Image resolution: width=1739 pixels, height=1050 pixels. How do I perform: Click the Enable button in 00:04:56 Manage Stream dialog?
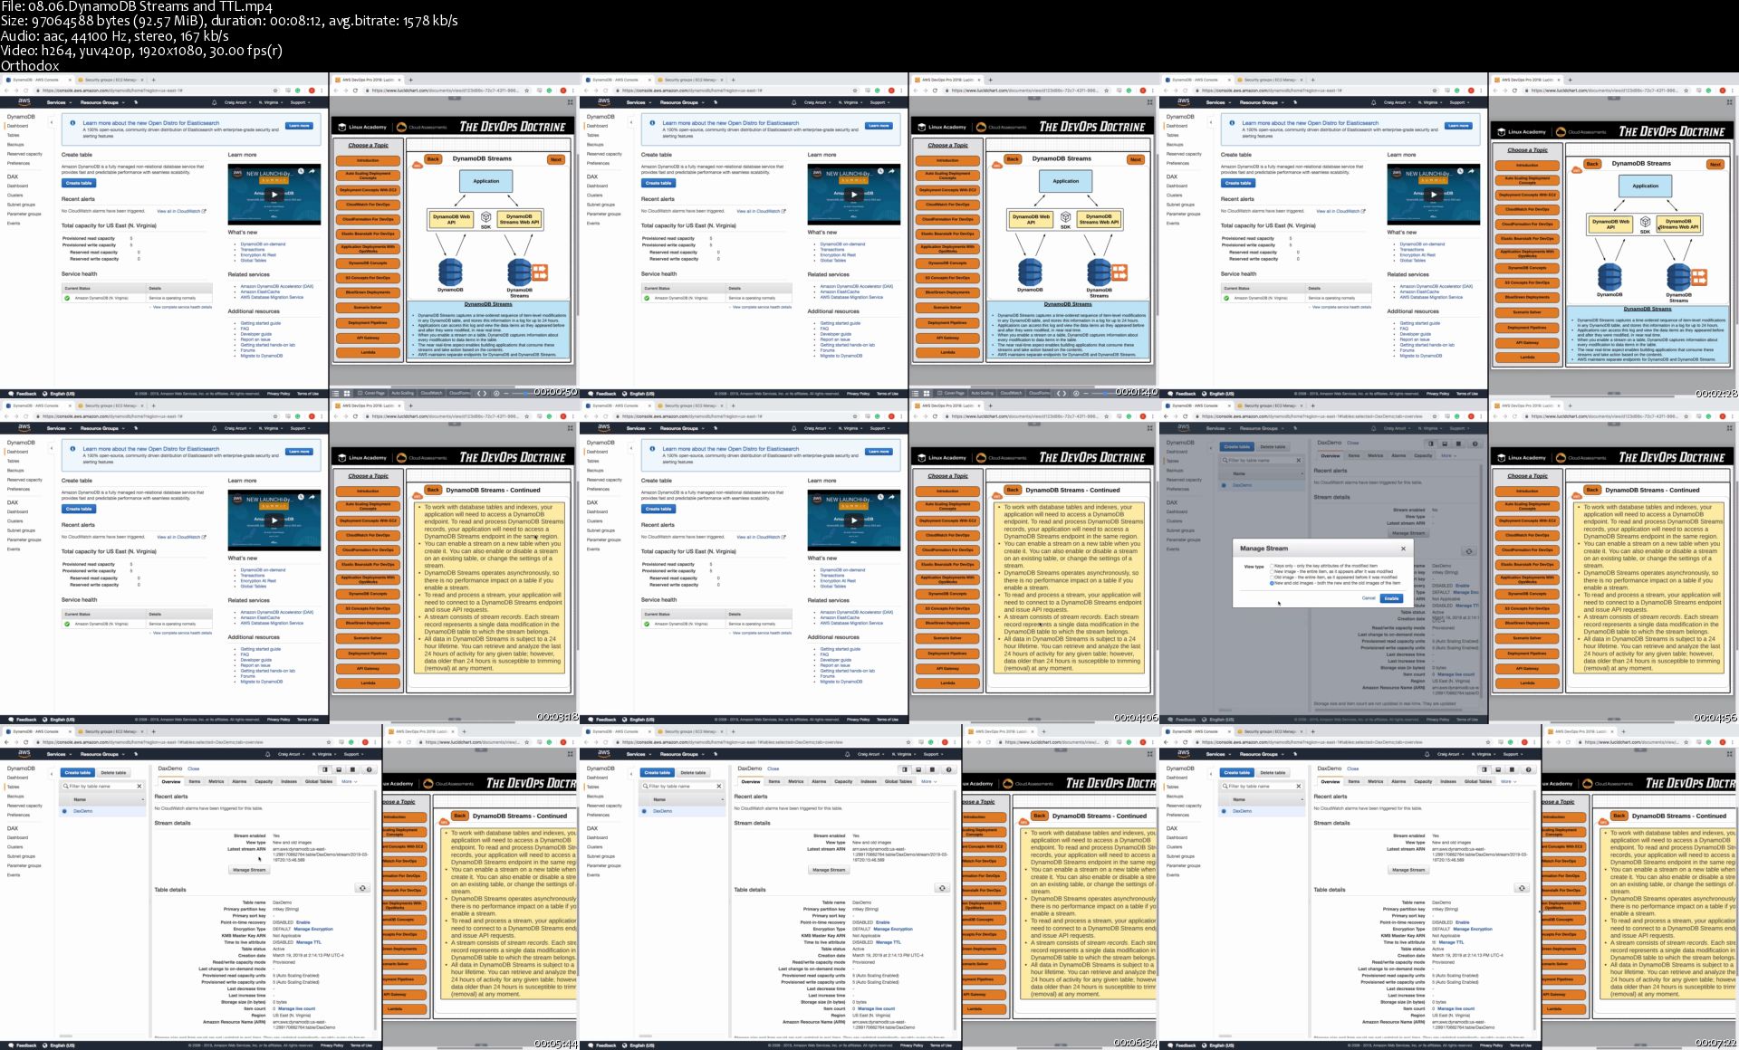(1392, 598)
